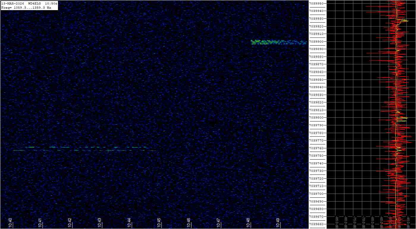Click frequency label 7039700
The height and width of the screenshot is (229, 416).
(316, 194)
